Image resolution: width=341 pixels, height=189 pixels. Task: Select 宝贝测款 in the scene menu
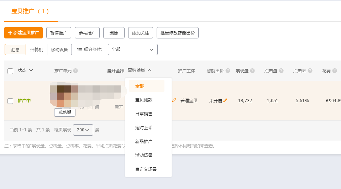[x=144, y=100]
